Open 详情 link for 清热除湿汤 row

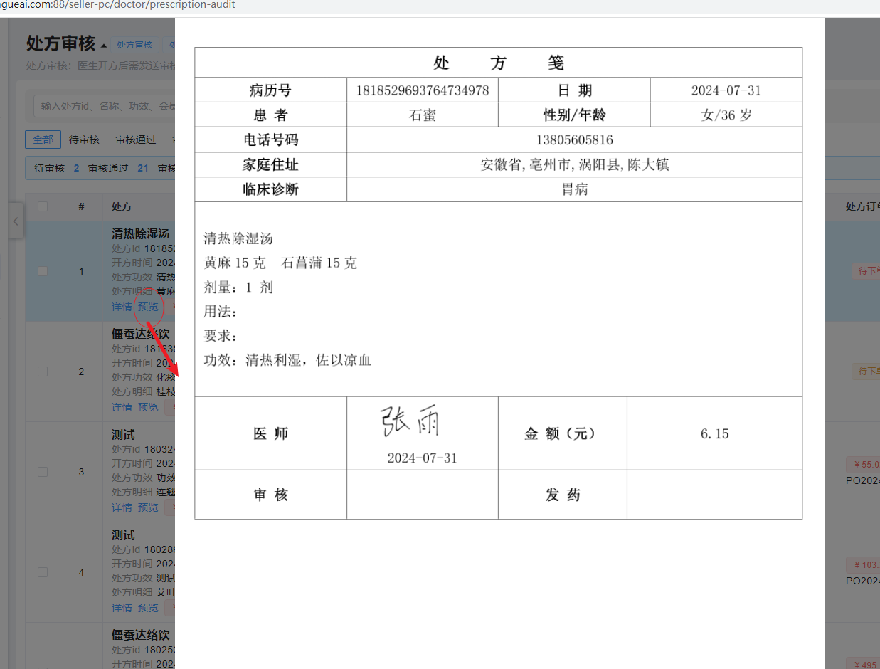coord(122,307)
